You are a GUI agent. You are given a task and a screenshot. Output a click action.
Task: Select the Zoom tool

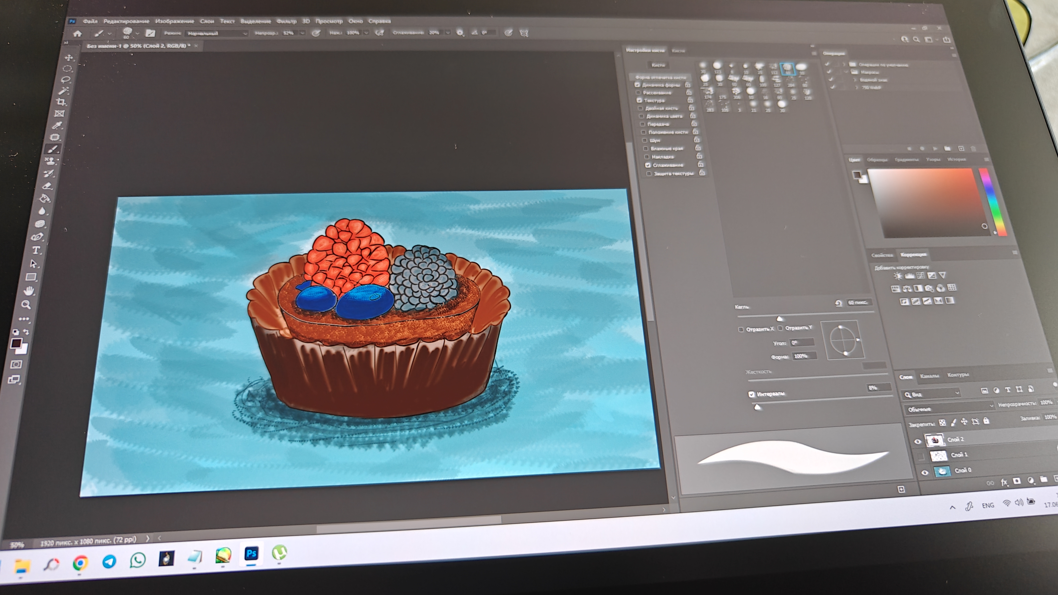pyautogui.click(x=26, y=305)
